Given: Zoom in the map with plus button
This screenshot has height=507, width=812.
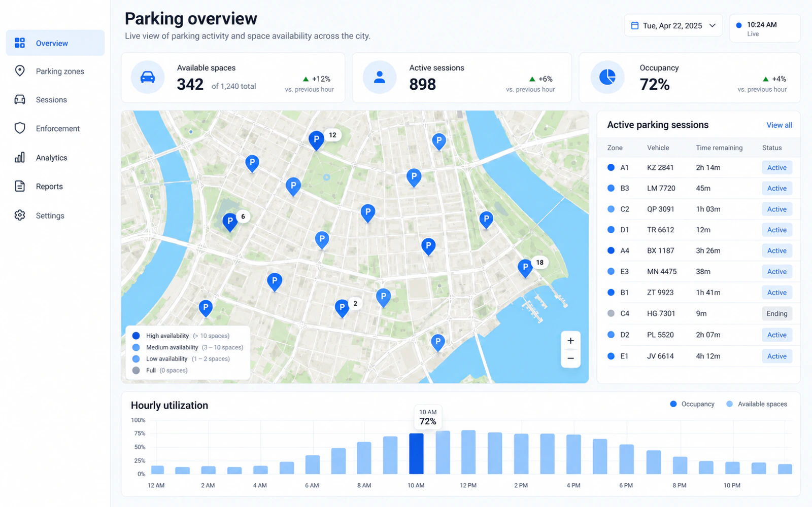Looking at the screenshot, I should pyautogui.click(x=570, y=341).
